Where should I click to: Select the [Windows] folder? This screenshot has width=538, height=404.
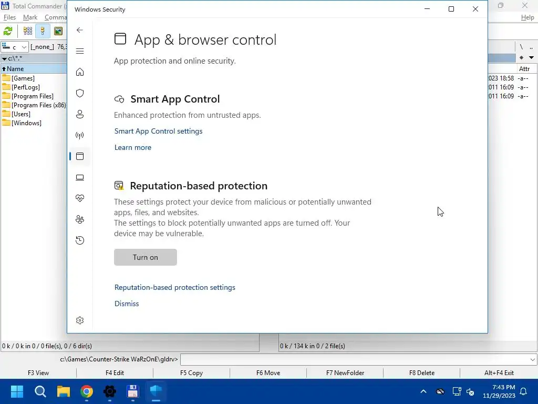(26, 123)
